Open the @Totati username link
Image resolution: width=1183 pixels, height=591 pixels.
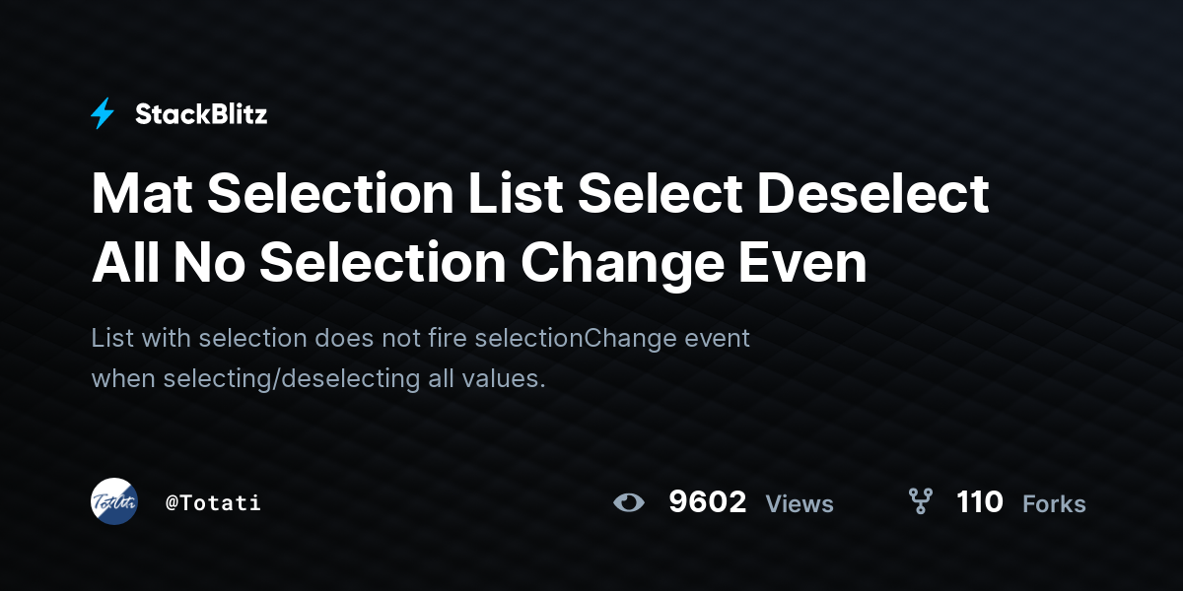coord(213,502)
